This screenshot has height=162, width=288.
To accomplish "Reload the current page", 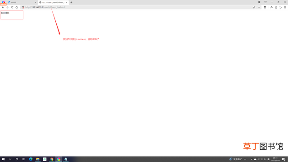I will coord(12,7).
